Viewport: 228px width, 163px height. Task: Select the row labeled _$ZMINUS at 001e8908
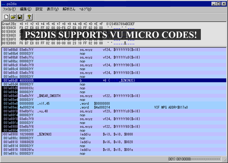114,134
